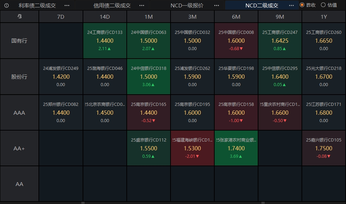Open the 25江苏银行CD171 cell
The height and width of the screenshot is (204, 346).
coord(324,113)
